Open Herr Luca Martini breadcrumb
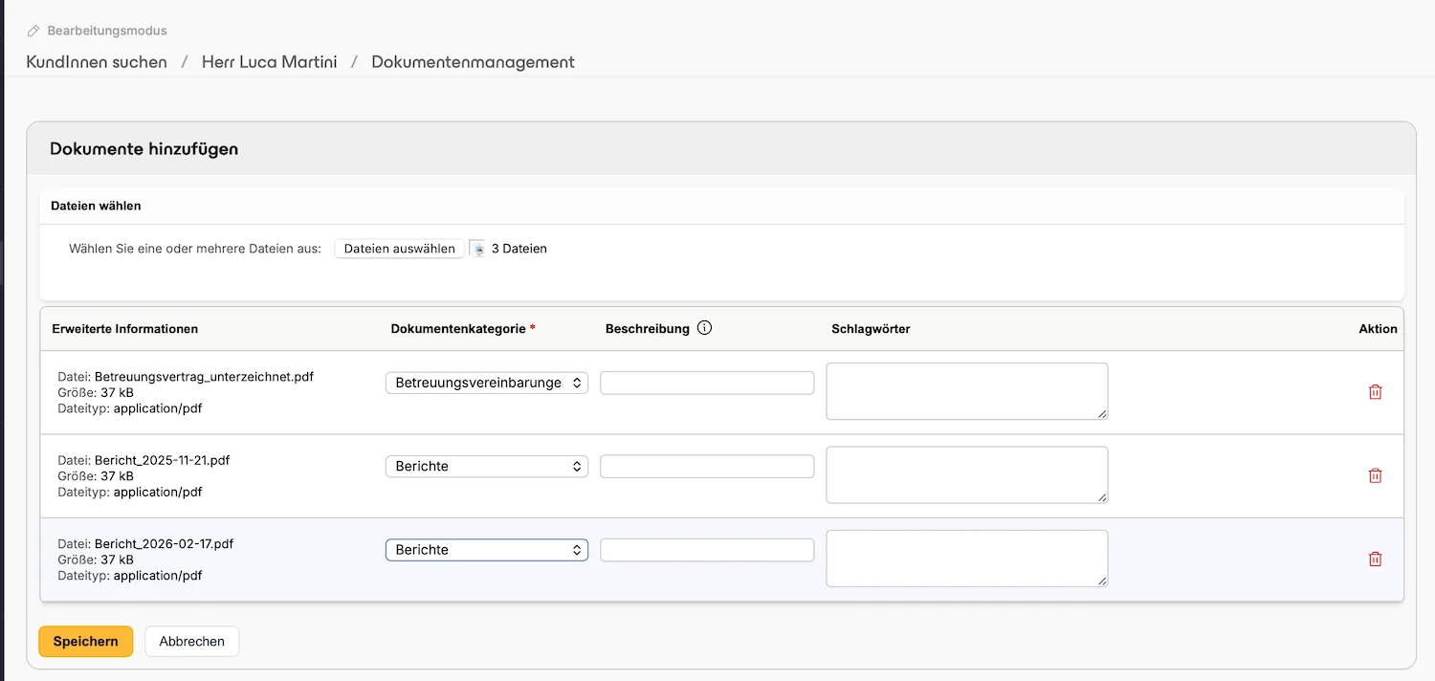 [269, 62]
